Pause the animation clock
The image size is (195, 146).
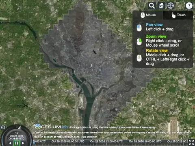click(x=17, y=143)
